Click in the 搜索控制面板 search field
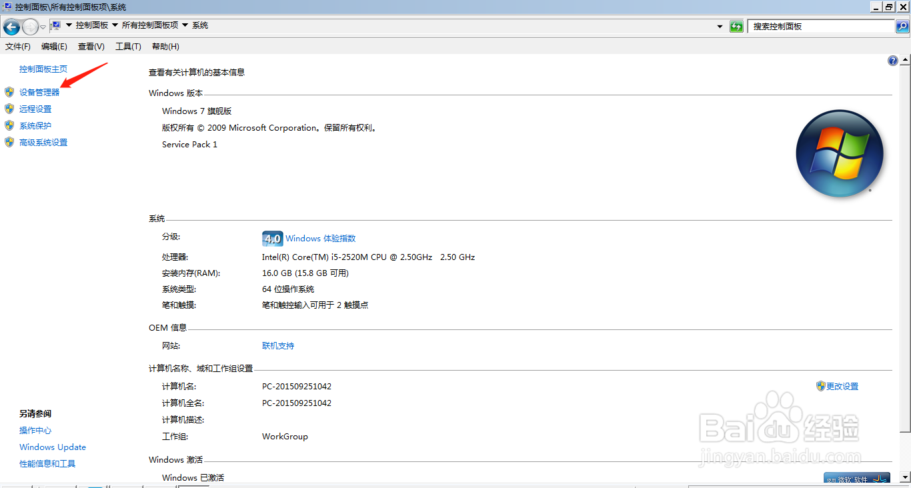 [x=820, y=27]
